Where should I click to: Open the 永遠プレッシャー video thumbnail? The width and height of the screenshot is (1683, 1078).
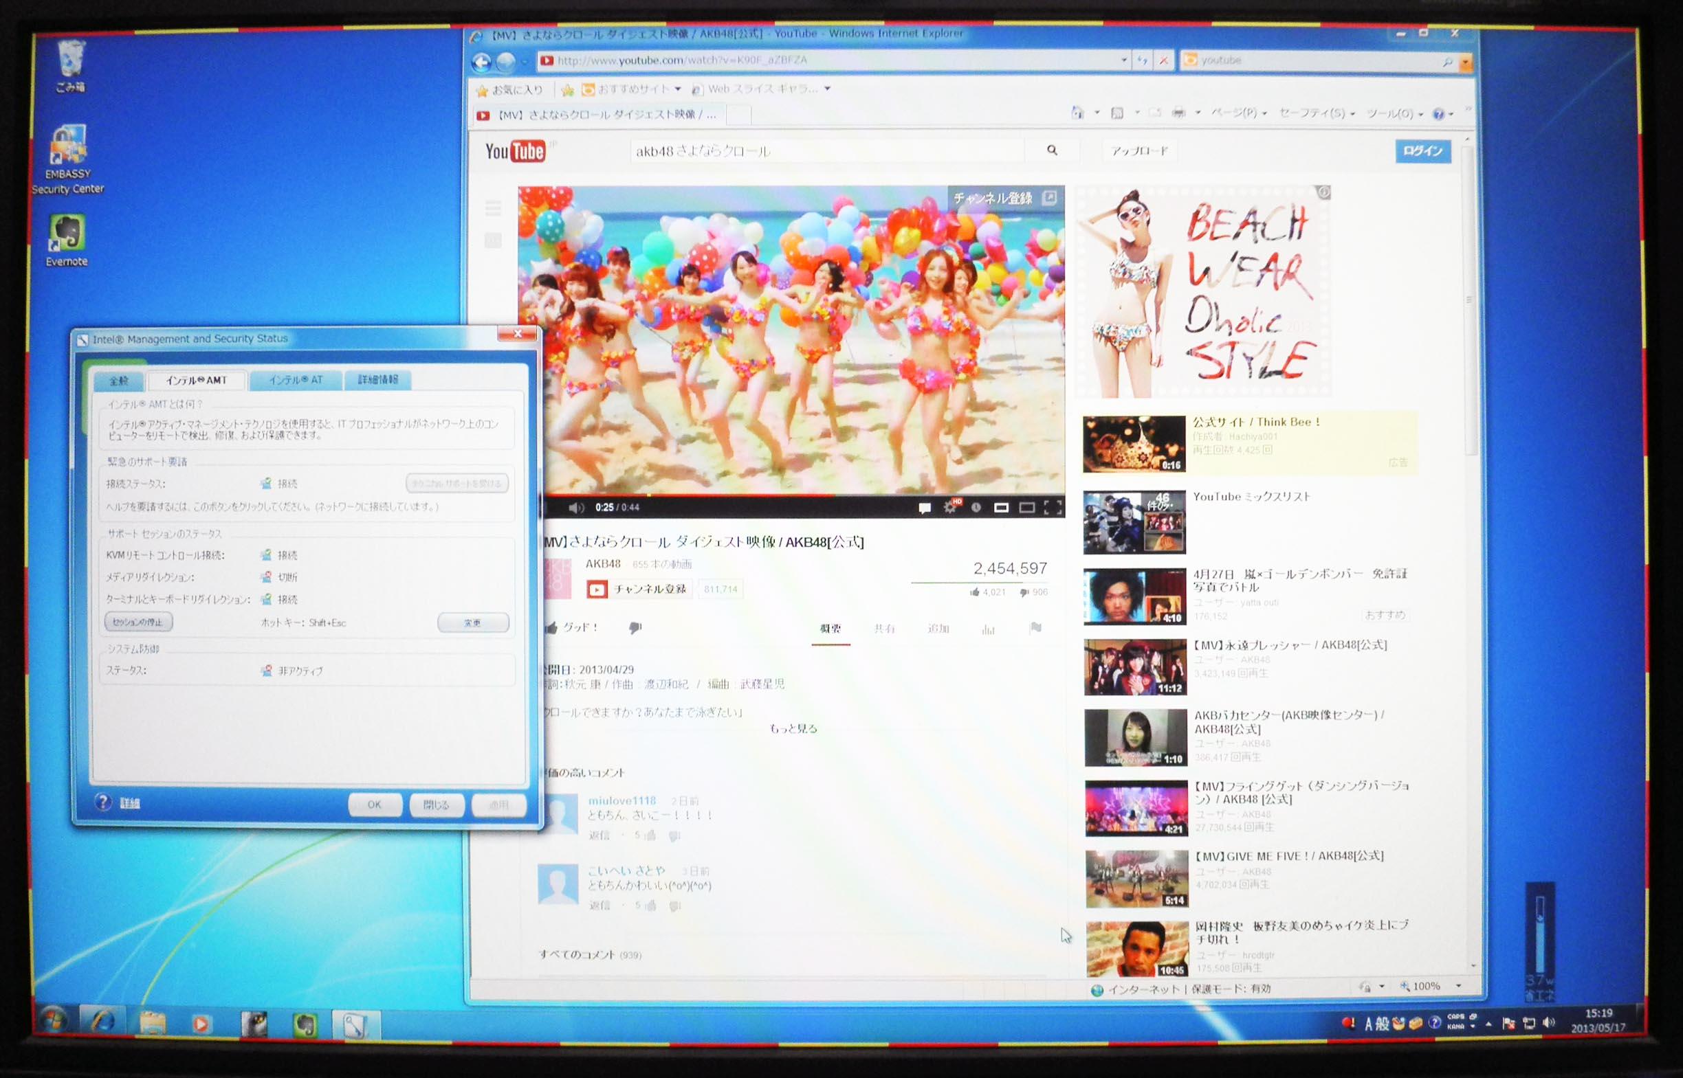click(1134, 667)
